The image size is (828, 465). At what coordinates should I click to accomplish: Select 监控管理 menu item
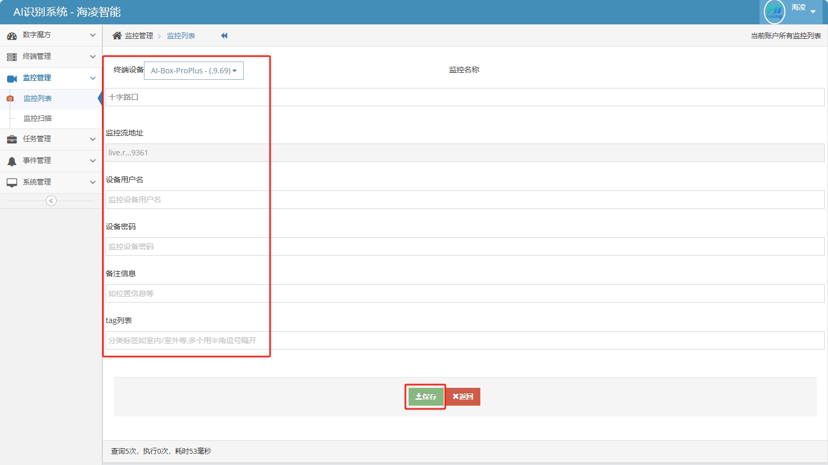51,78
